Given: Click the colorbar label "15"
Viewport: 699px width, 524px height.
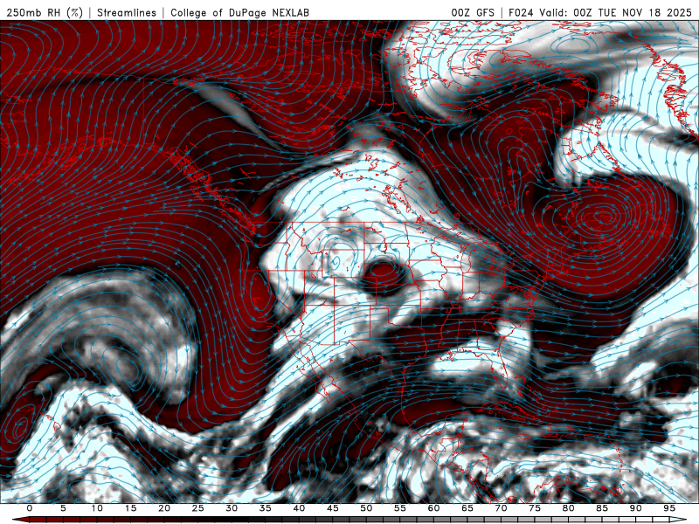Looking at the screenshot, I should click(130, 508).
